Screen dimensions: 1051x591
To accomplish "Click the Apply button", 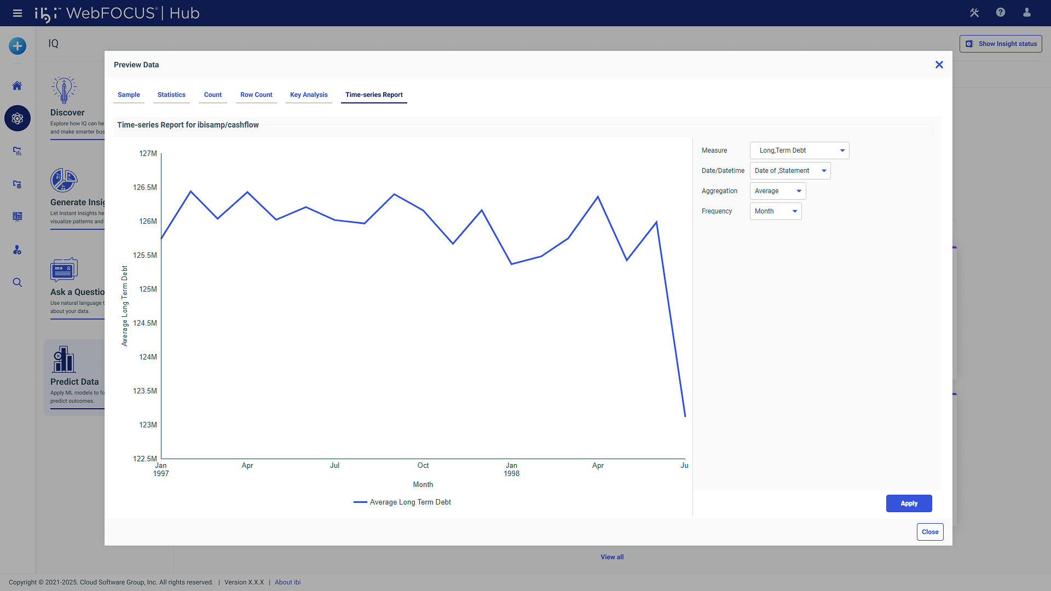I will pyautogui.click(x=909, y=503).
